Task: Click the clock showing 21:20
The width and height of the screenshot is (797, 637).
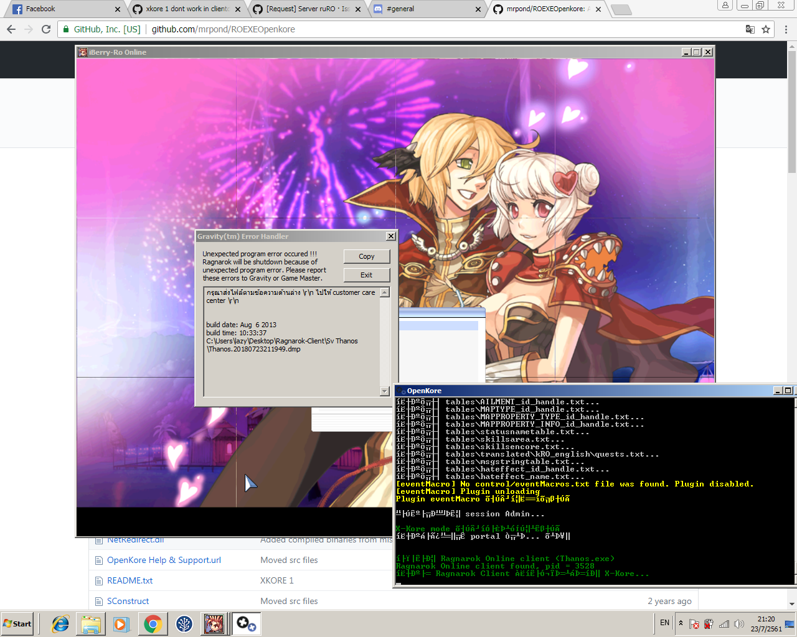Action: (x=766, y=624)
